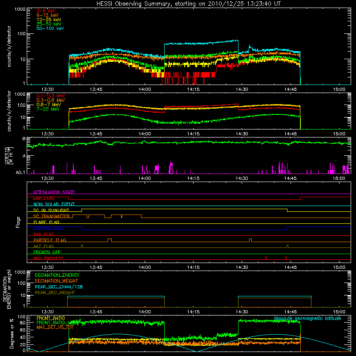Click the vertical Flags axis label
Viewport: 356px width, 356px height.
(x=18, y=222)
